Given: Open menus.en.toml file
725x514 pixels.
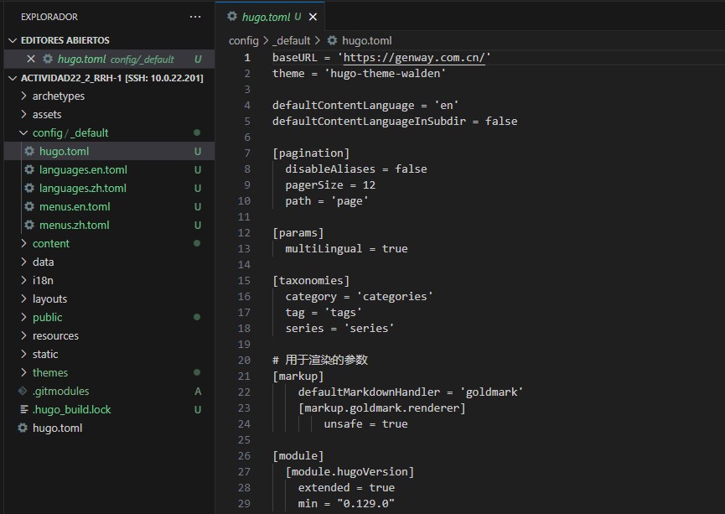Looking at the screenshot, I should [x=75, y=206].
